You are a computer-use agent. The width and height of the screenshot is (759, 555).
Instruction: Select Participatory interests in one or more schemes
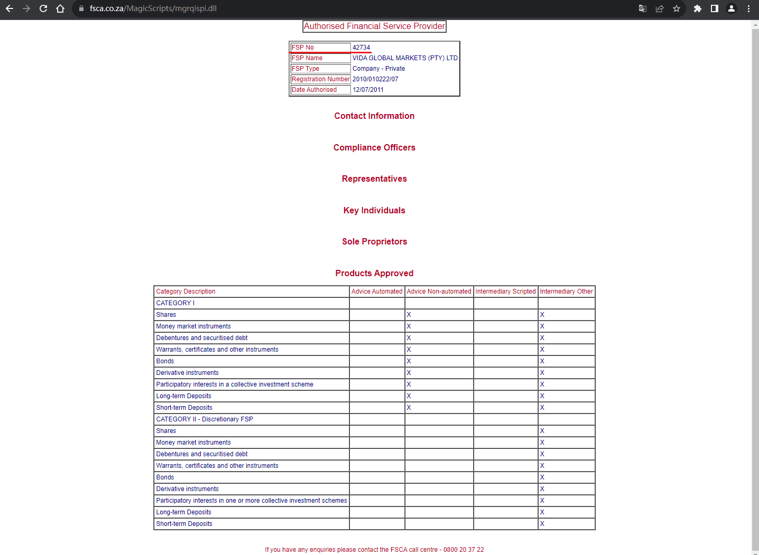252,501
